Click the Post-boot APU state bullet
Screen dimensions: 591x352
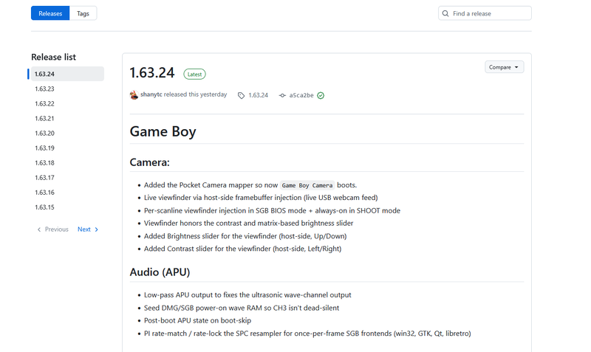click(x=197, y=321)
